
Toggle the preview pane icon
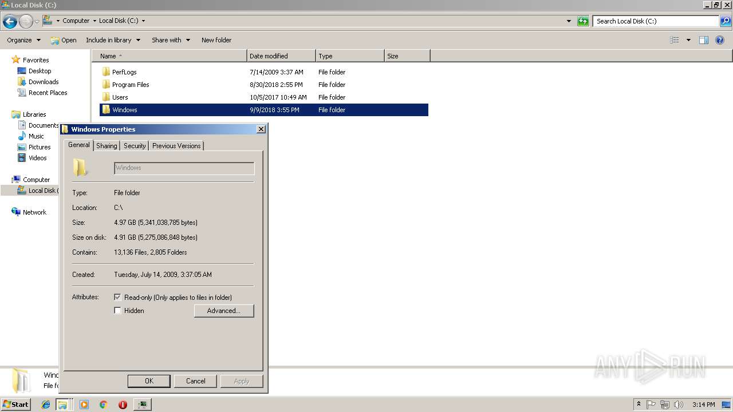[704, 40]
